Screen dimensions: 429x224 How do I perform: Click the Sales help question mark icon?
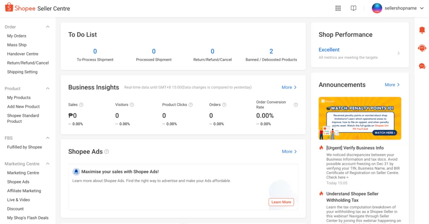point(81,105)
